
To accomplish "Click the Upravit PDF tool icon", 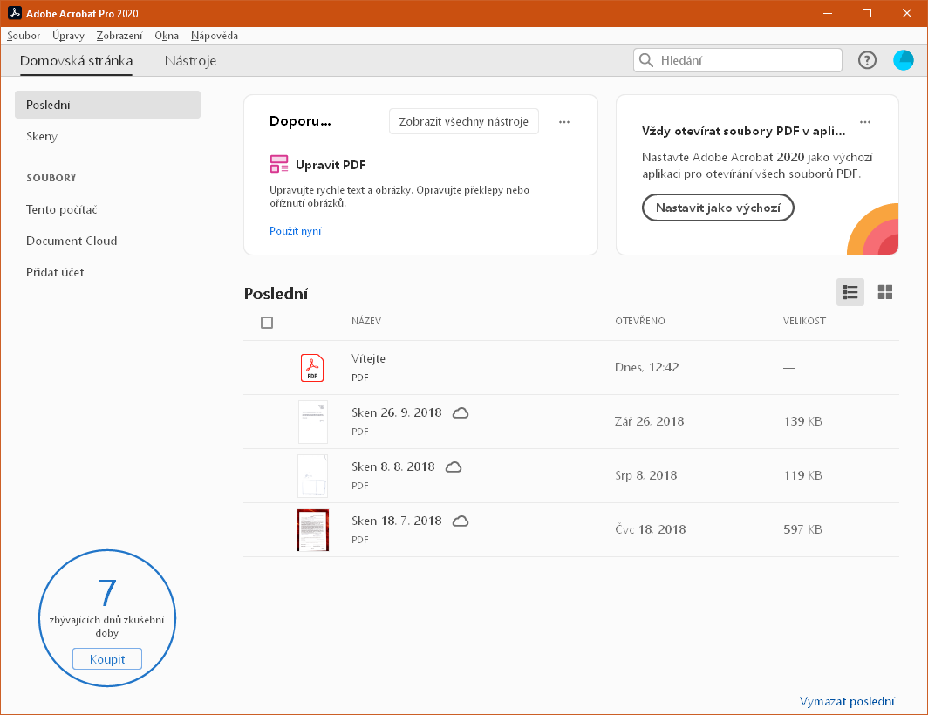I will 279,164.
